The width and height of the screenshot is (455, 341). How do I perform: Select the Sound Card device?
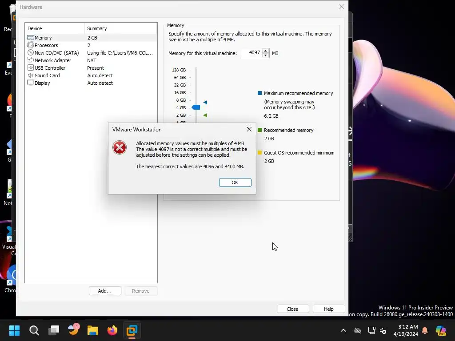(x=91, y=75)
